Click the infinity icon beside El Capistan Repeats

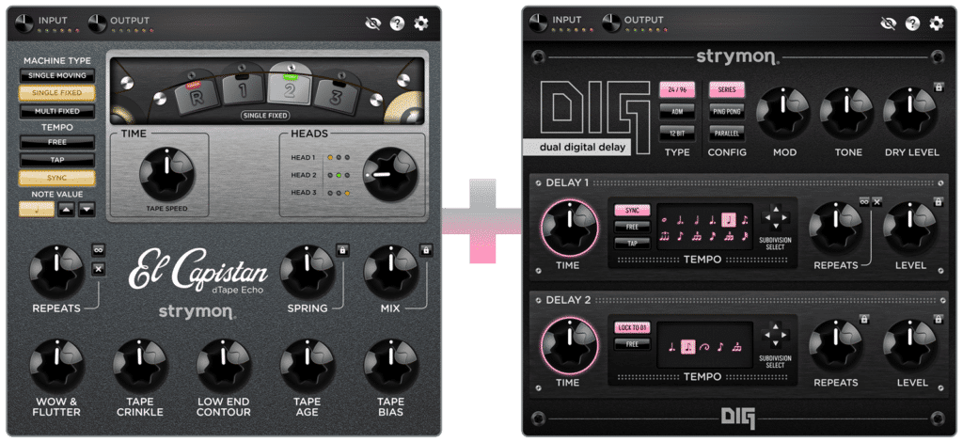pyautogui.click(x=98, y=249)
